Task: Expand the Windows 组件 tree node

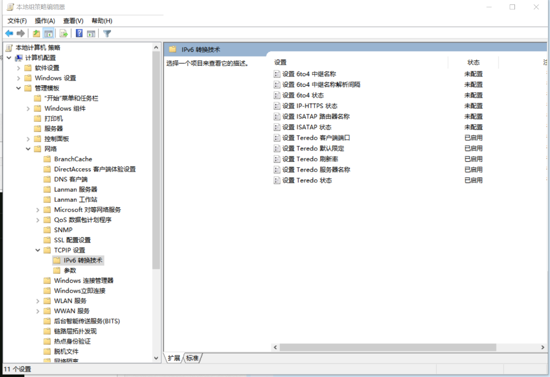Action: point(29,109)
